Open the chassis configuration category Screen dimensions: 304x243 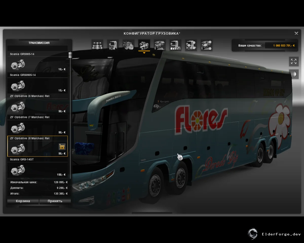pos(97,45)
